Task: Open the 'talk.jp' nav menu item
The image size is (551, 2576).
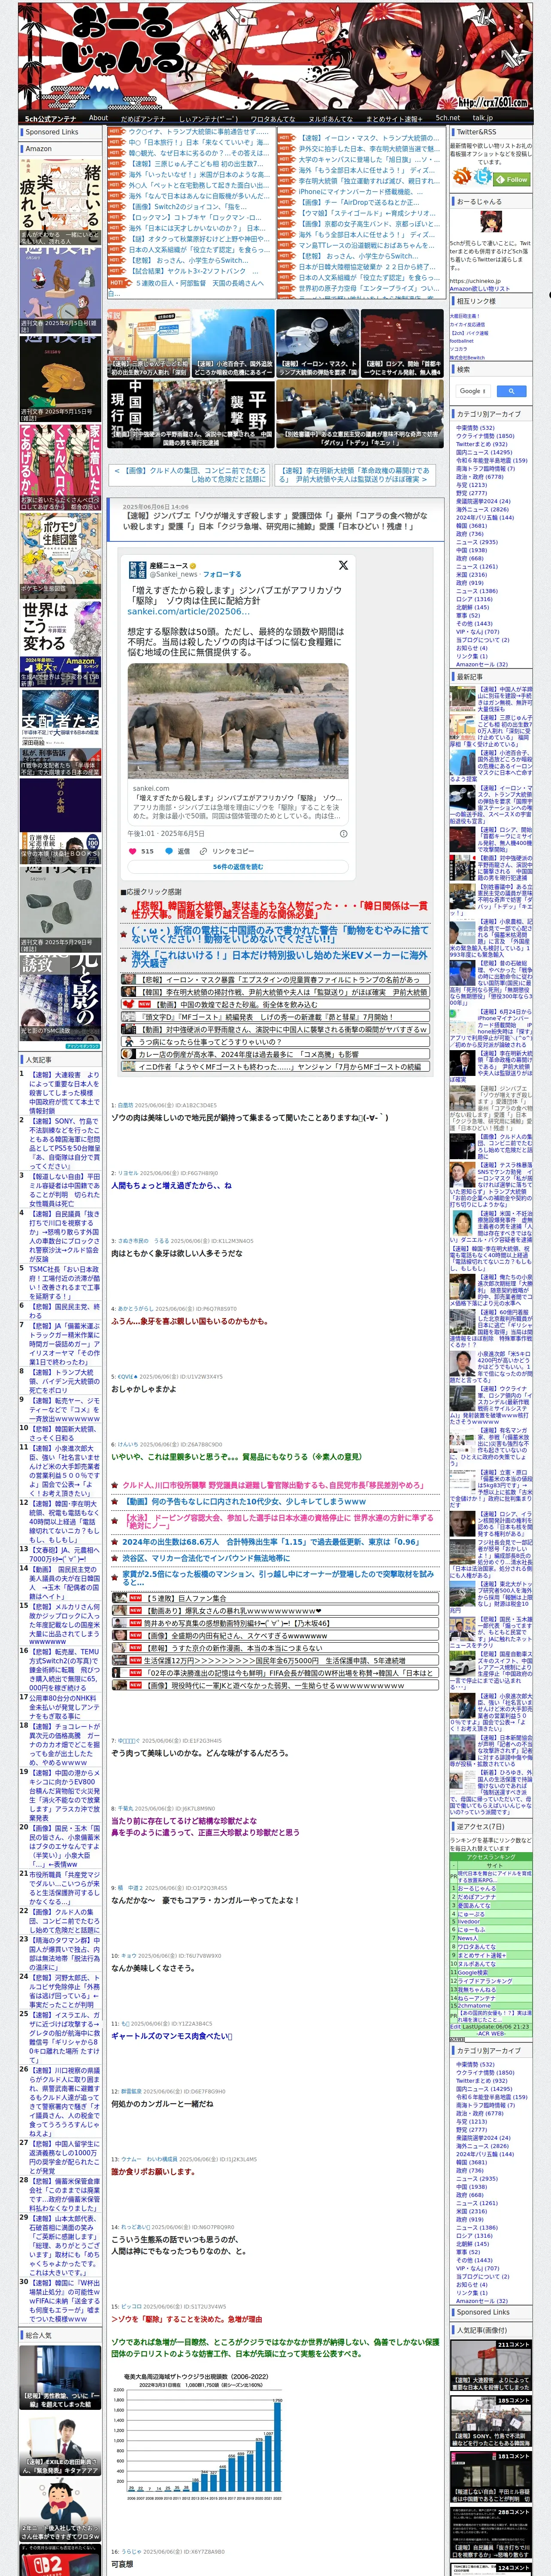Action: pyautogui.click(x=483, y=118)
